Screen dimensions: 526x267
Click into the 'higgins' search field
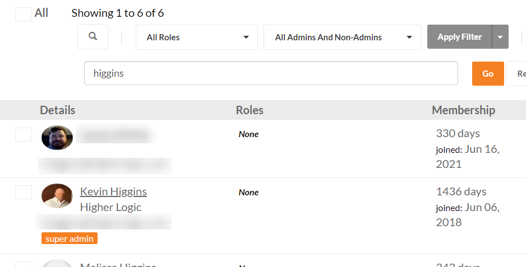click(271, 73)
